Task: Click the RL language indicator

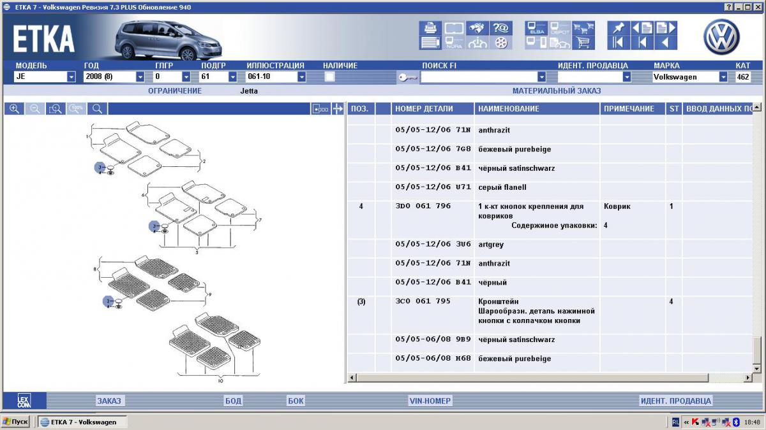Action: click(x=675, y=422)
